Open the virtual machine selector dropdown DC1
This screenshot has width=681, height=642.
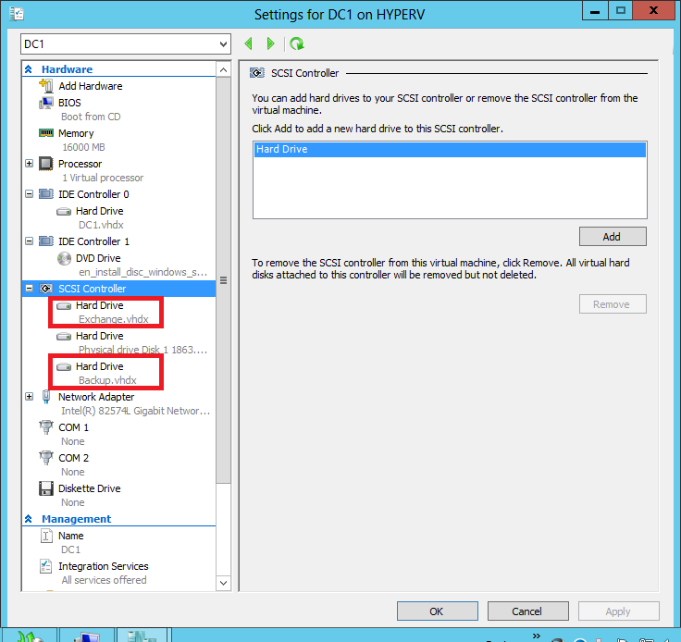(x=126, y=43)
